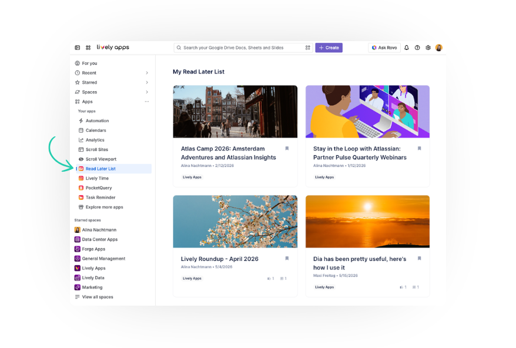This screenshot has height=348, width=516.
Task: Toggle bookmark on Lively Roundup card
Action: pos(287,259)
